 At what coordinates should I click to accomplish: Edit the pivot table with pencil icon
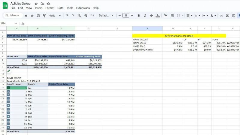[9, 71]
